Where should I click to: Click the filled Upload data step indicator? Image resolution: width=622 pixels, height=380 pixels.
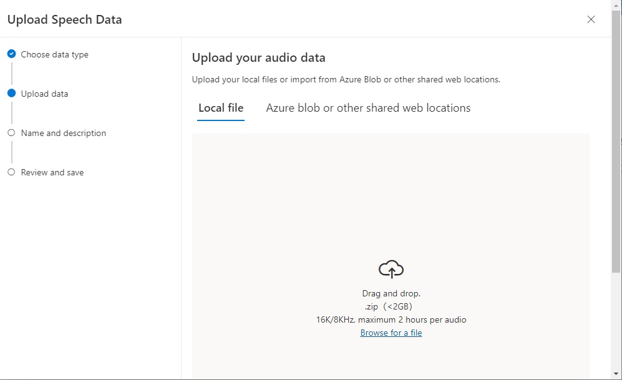point(11,94)
